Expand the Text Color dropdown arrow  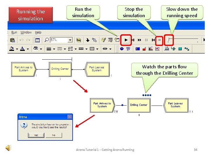[x=28, y=49]
